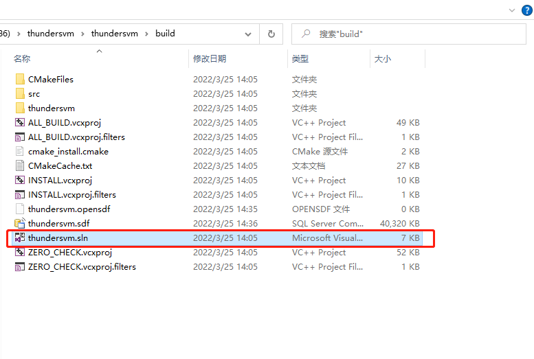Click the 49 KB size value

point(408,122)
